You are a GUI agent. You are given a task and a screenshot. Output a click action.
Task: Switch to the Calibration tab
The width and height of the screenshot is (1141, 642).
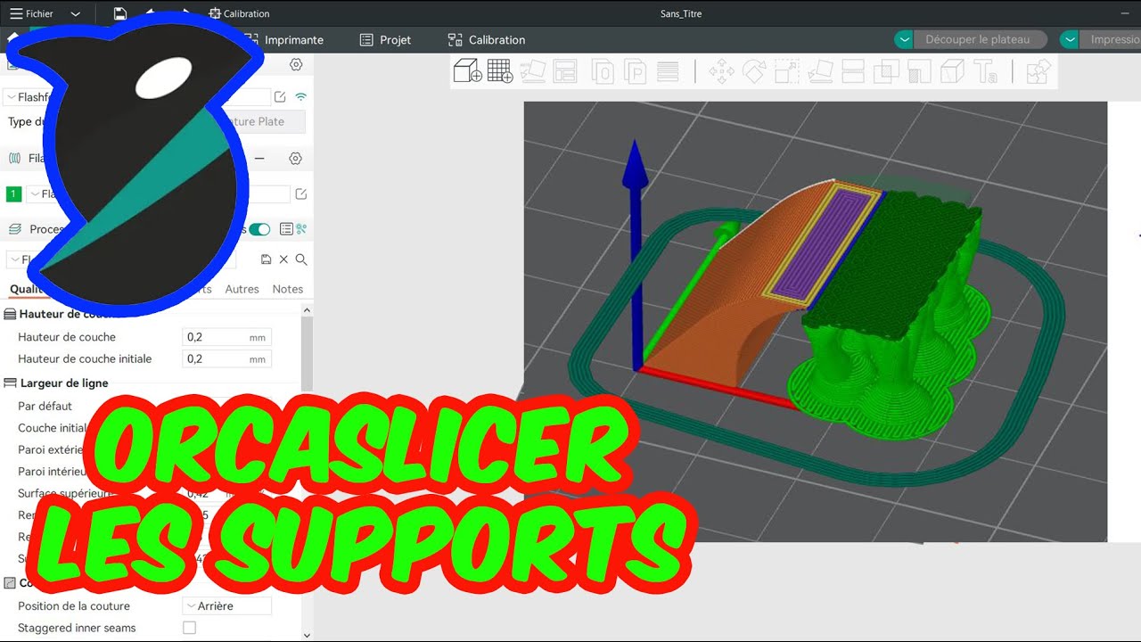click(x=487, y=39)
